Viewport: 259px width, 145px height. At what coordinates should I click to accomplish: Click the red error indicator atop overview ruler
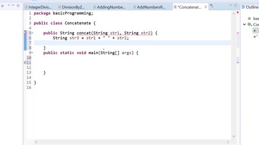238,12
